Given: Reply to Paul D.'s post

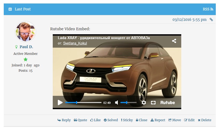Looking at the screenshot, I should 64,120.
